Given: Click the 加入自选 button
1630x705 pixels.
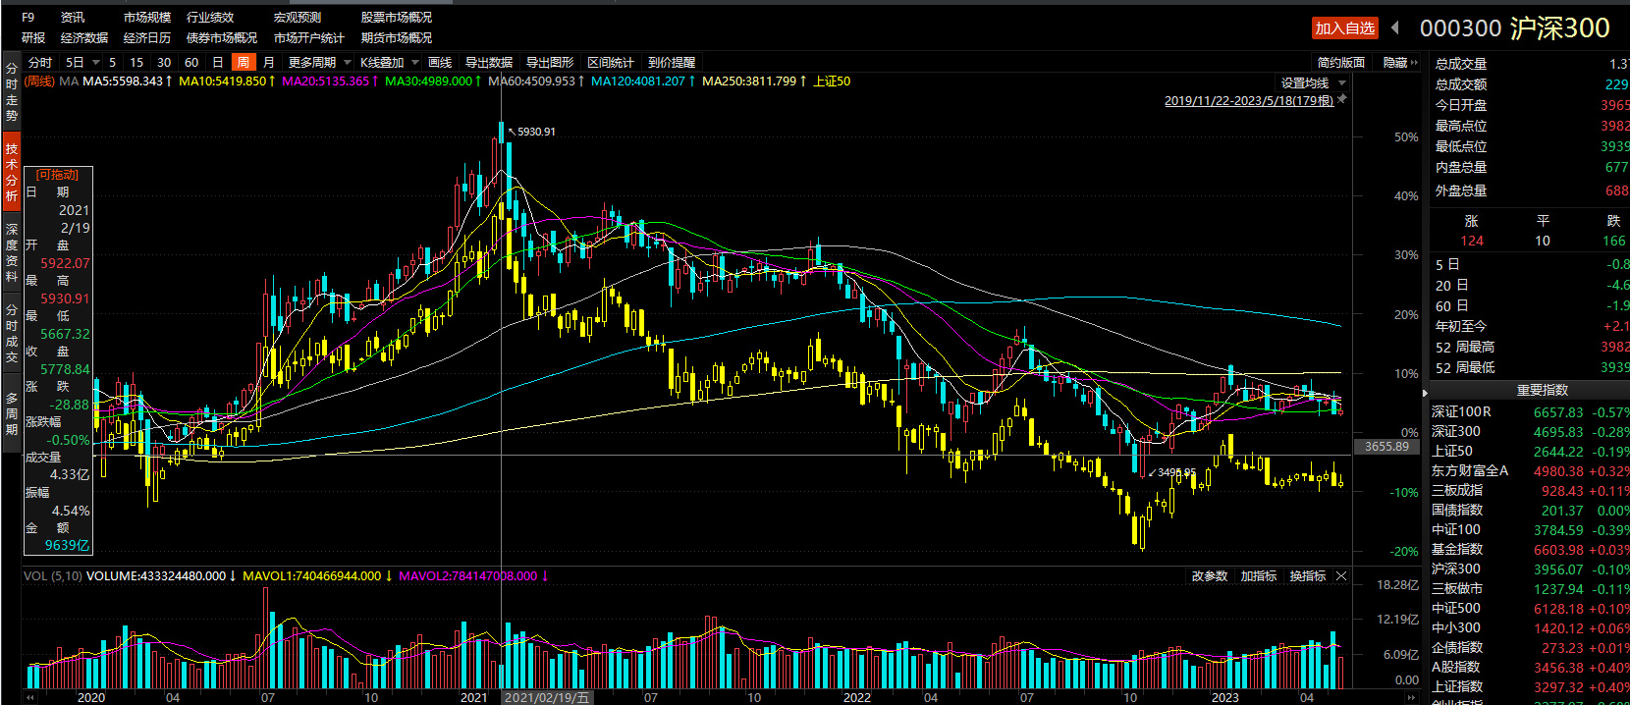Looking at the screenshot, I should (x=1344, y=28).
